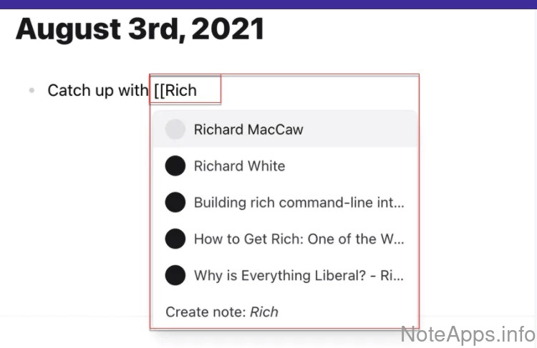
Task: Click Create note: Rich option
Action: coord(222,312)
